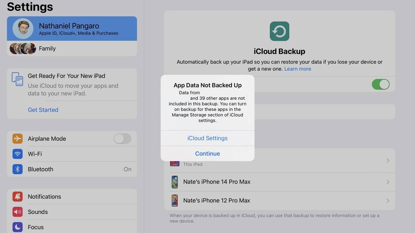415x233 pixels.
Task: Tap the red Notifications bell icon
Action: [x=18, y=196]
